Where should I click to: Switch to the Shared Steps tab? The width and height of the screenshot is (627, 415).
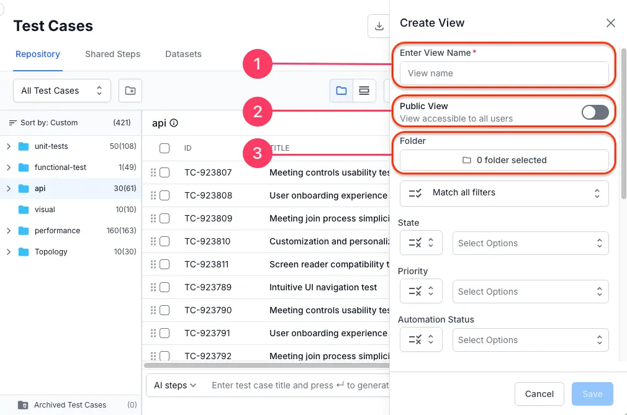[112, 55]
